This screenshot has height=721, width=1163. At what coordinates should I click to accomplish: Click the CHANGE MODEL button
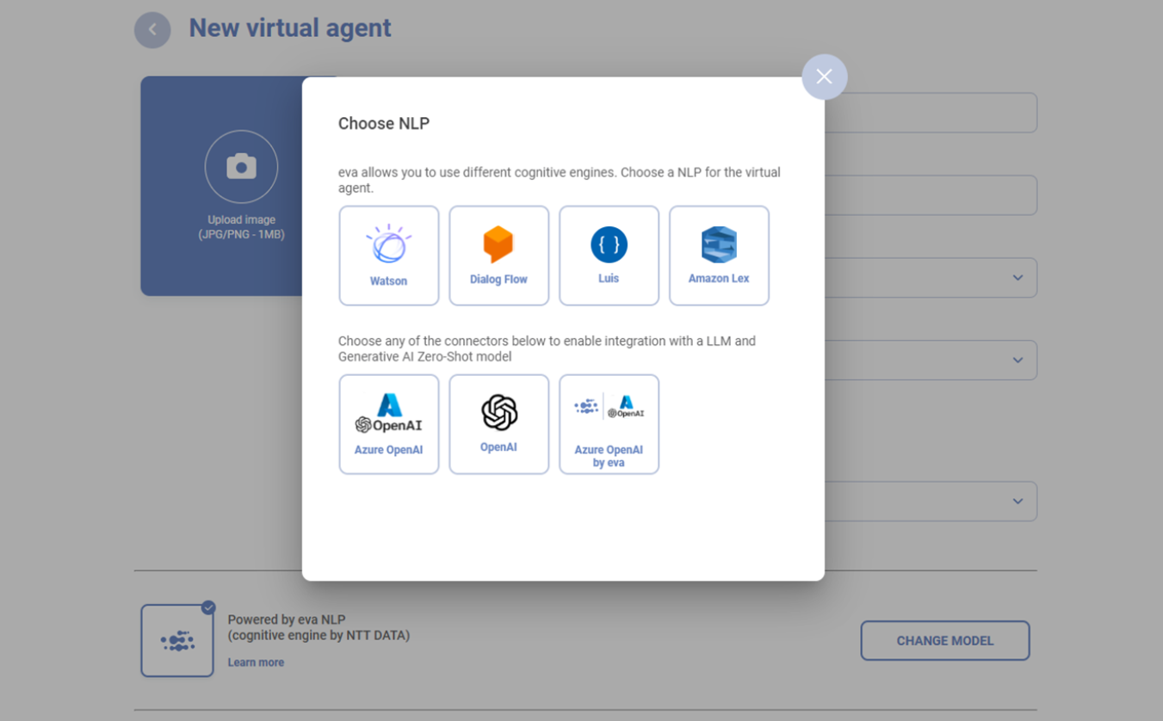tap(944, 641)
